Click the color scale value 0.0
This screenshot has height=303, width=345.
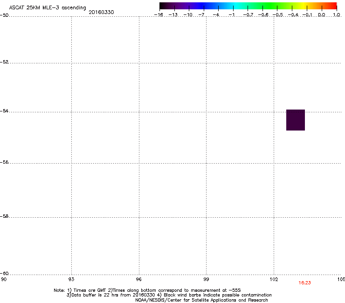322,15
